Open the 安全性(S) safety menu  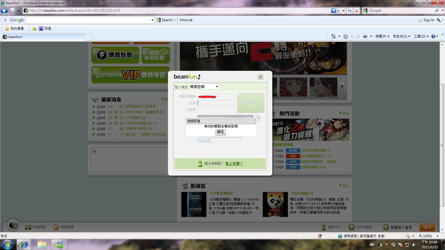click(401, 36)
